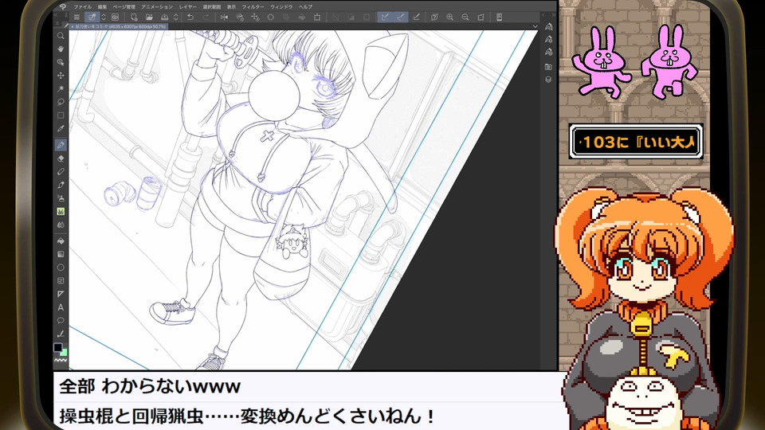Click the top icon in right panel dock
This screenshot has width=765, height=430.
548,27
